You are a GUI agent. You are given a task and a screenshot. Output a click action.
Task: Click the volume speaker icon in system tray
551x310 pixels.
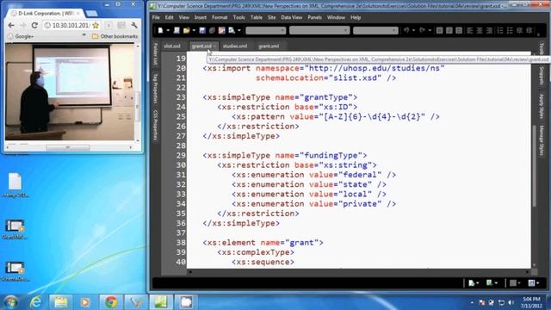tap(511, 302)
